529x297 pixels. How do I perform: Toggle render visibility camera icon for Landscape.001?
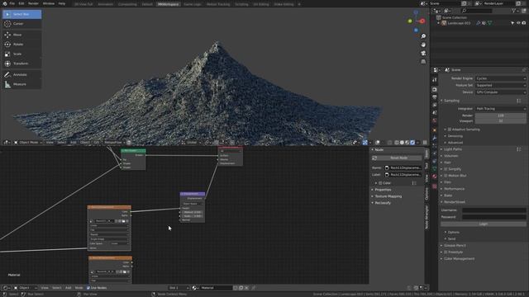[x=523, y=23]
